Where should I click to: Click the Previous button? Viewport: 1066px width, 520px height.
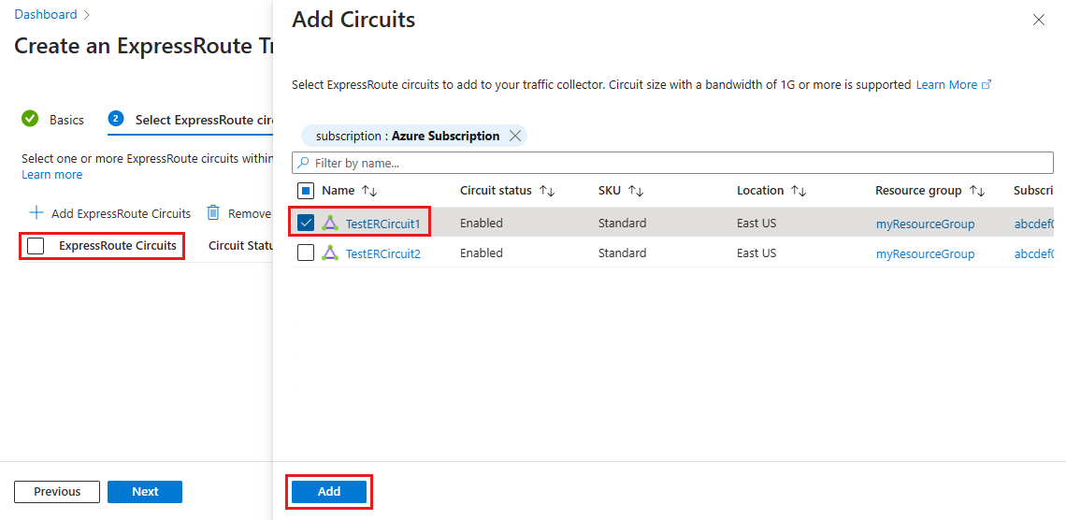tap(57, 491)
